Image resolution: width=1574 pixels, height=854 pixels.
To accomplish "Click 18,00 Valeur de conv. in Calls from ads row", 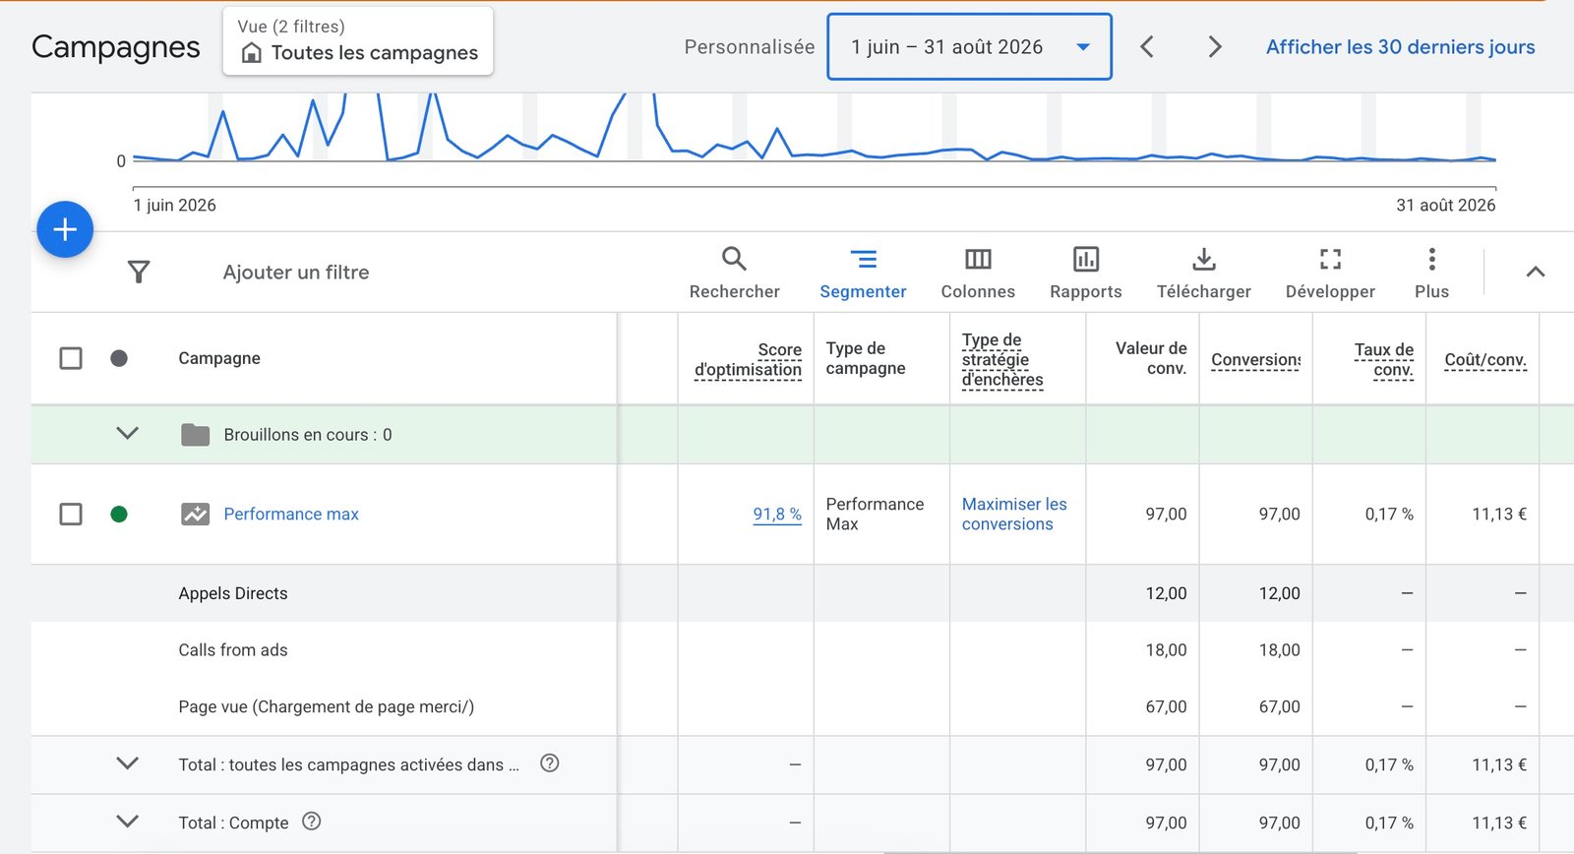I will [1166, 649].
